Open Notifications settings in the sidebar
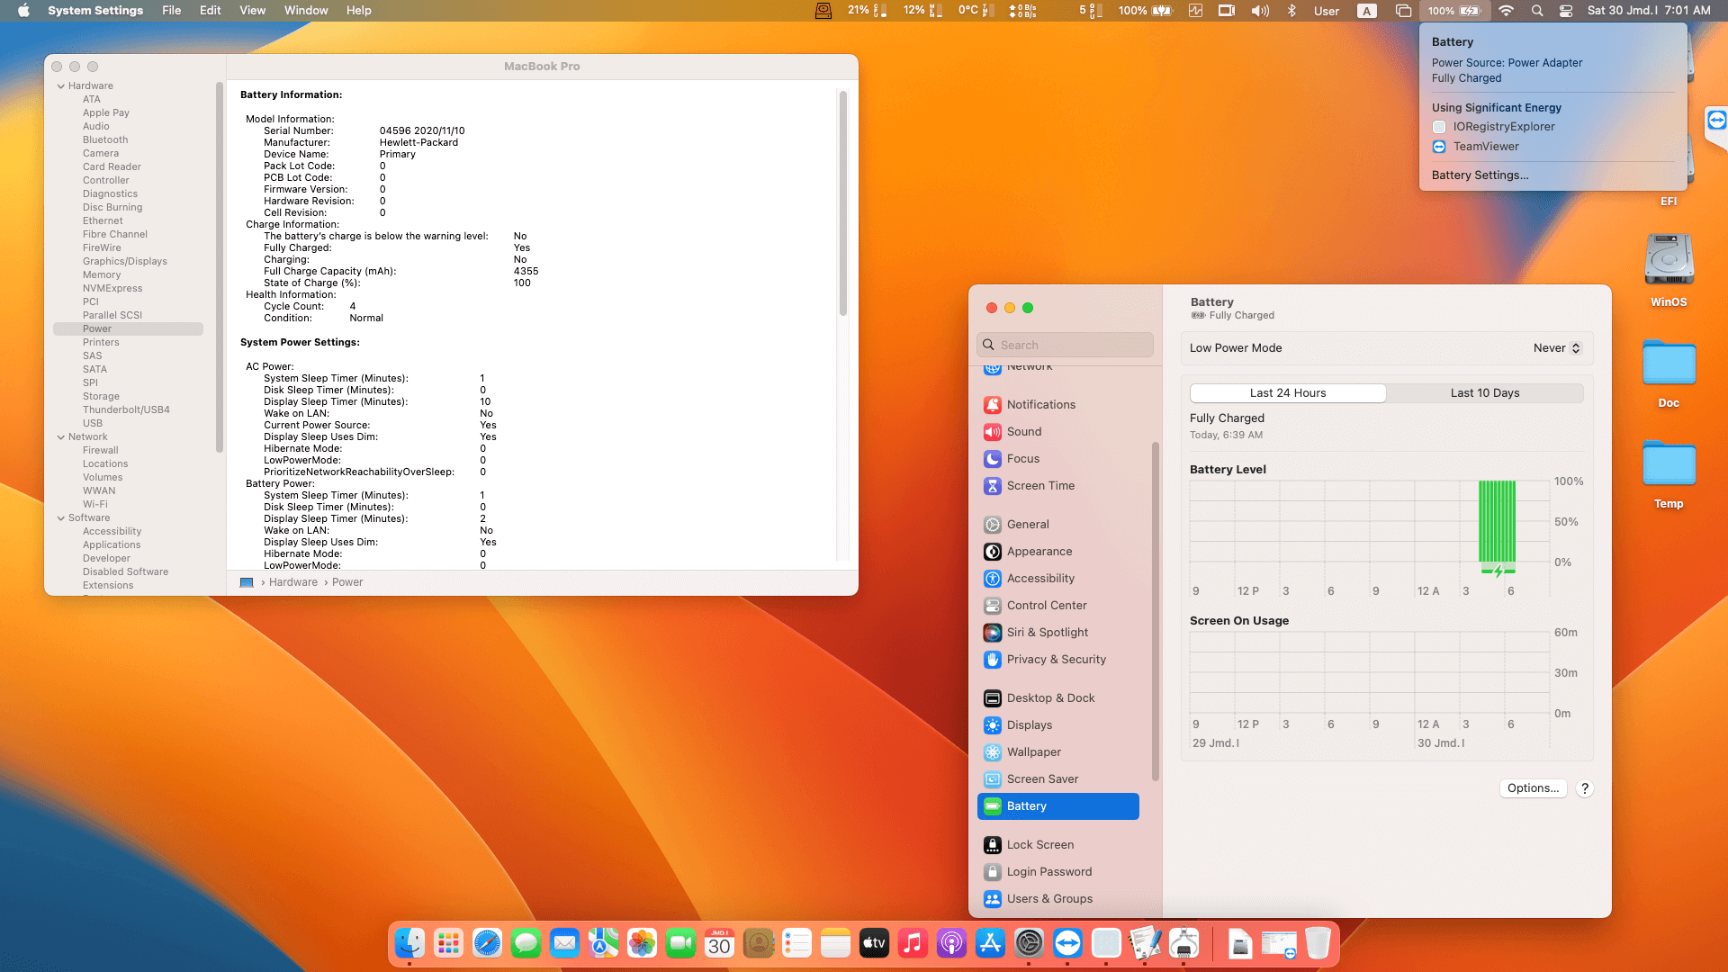 (1040, 405)
